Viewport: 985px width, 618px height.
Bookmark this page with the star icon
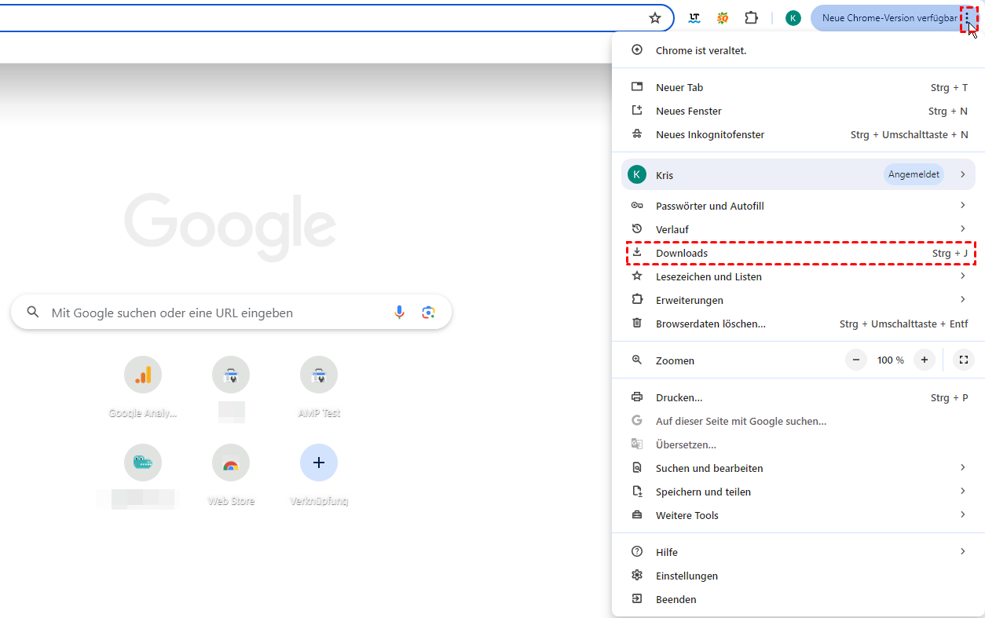655,18
